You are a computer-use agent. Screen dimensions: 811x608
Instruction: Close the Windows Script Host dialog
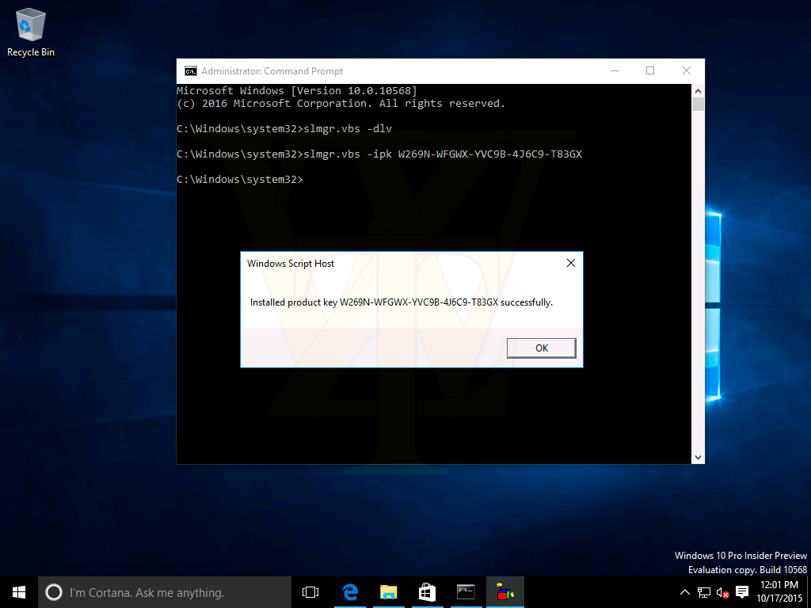pos(570,264)
